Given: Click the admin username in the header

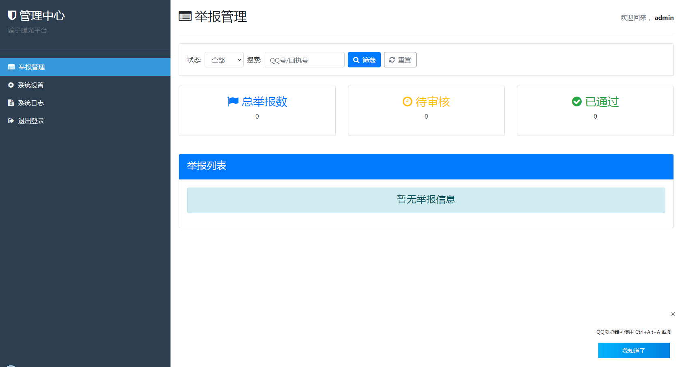Looking at the screenshot, I should pyautogui.click(x=664, y=17).
